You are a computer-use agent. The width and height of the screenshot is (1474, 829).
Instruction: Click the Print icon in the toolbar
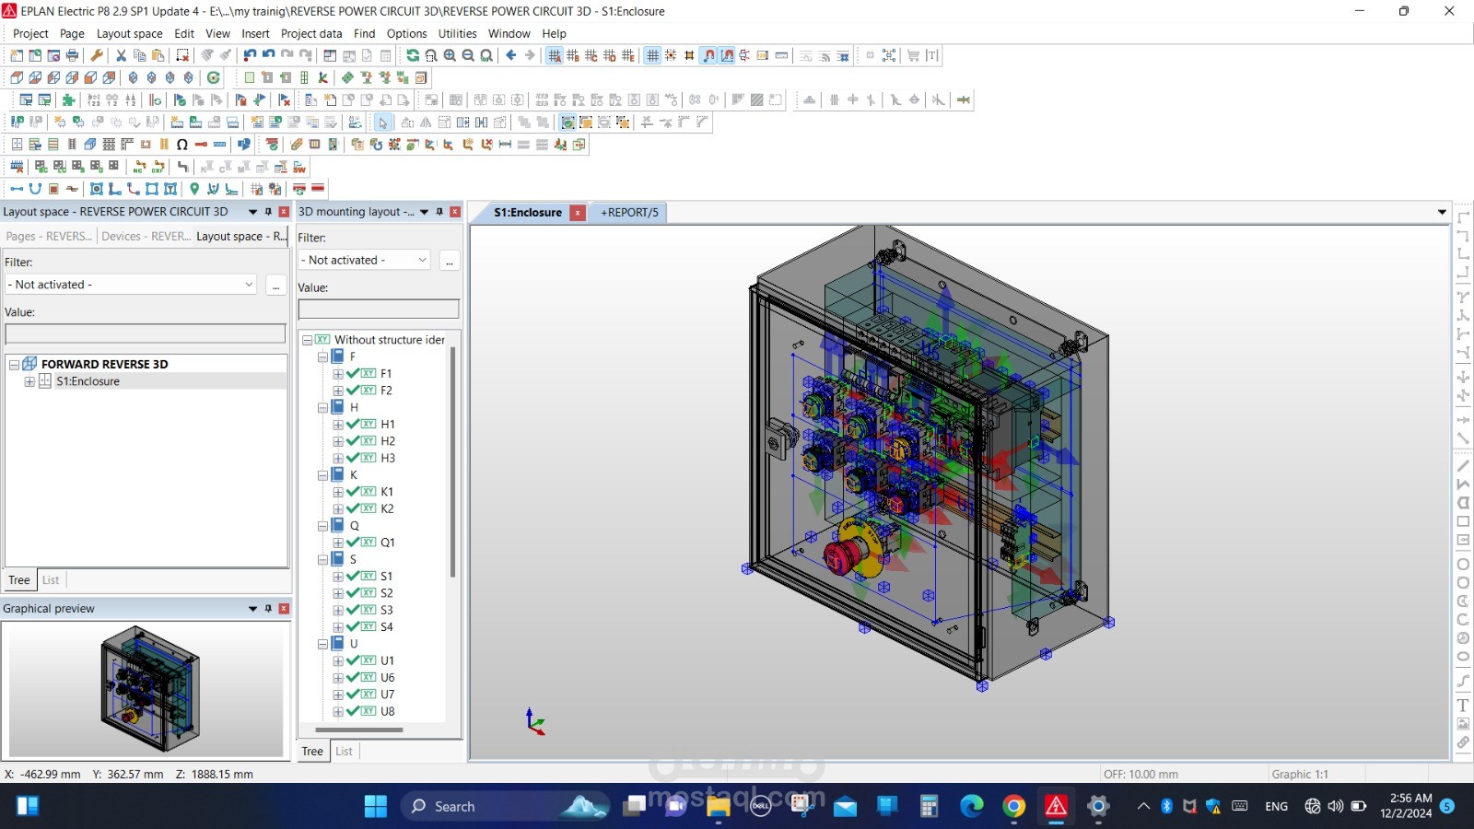(72, 55)
